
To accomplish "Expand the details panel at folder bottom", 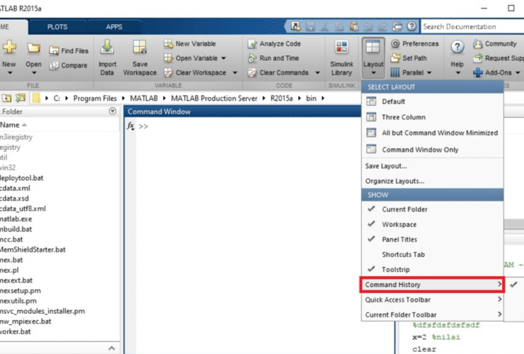I will (x=112, y=348).
